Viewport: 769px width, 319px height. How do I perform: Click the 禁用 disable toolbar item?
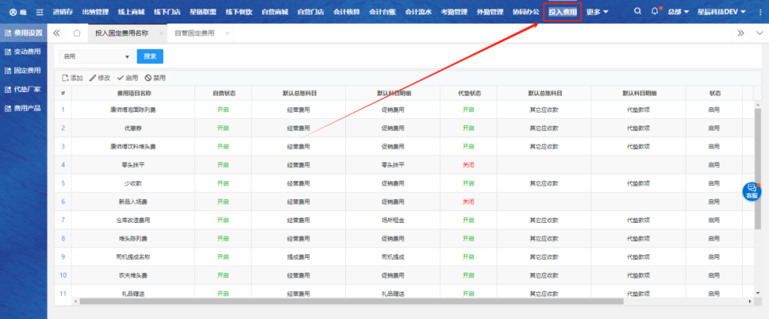click(x=155, y=78)
